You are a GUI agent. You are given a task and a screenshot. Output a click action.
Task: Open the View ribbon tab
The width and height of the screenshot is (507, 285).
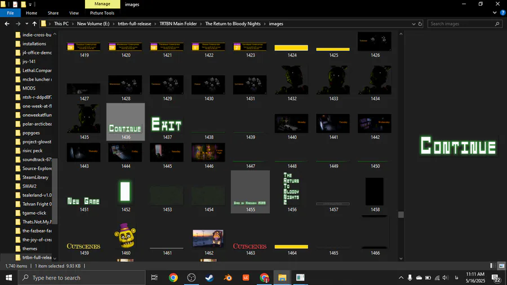click(x=74, y=13)
